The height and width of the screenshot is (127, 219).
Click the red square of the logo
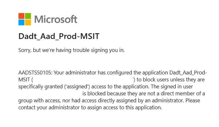pos(21,16)
